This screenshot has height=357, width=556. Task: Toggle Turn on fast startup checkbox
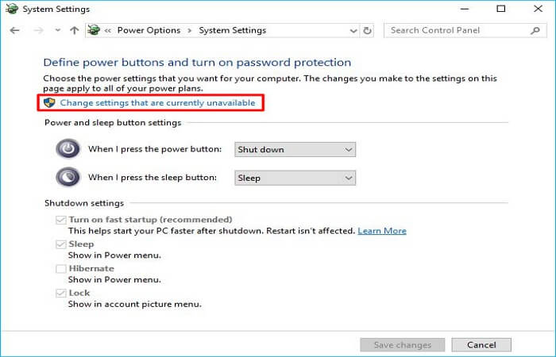61,220
